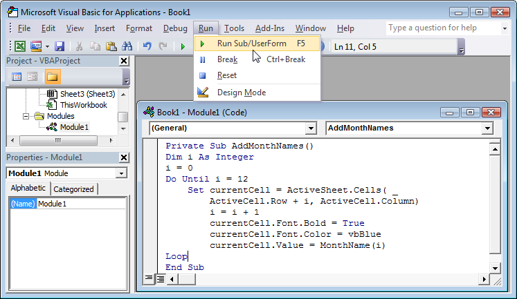517x299 pixels.
Task: Select Module1 in project tree
Action: tap(74, 127)
